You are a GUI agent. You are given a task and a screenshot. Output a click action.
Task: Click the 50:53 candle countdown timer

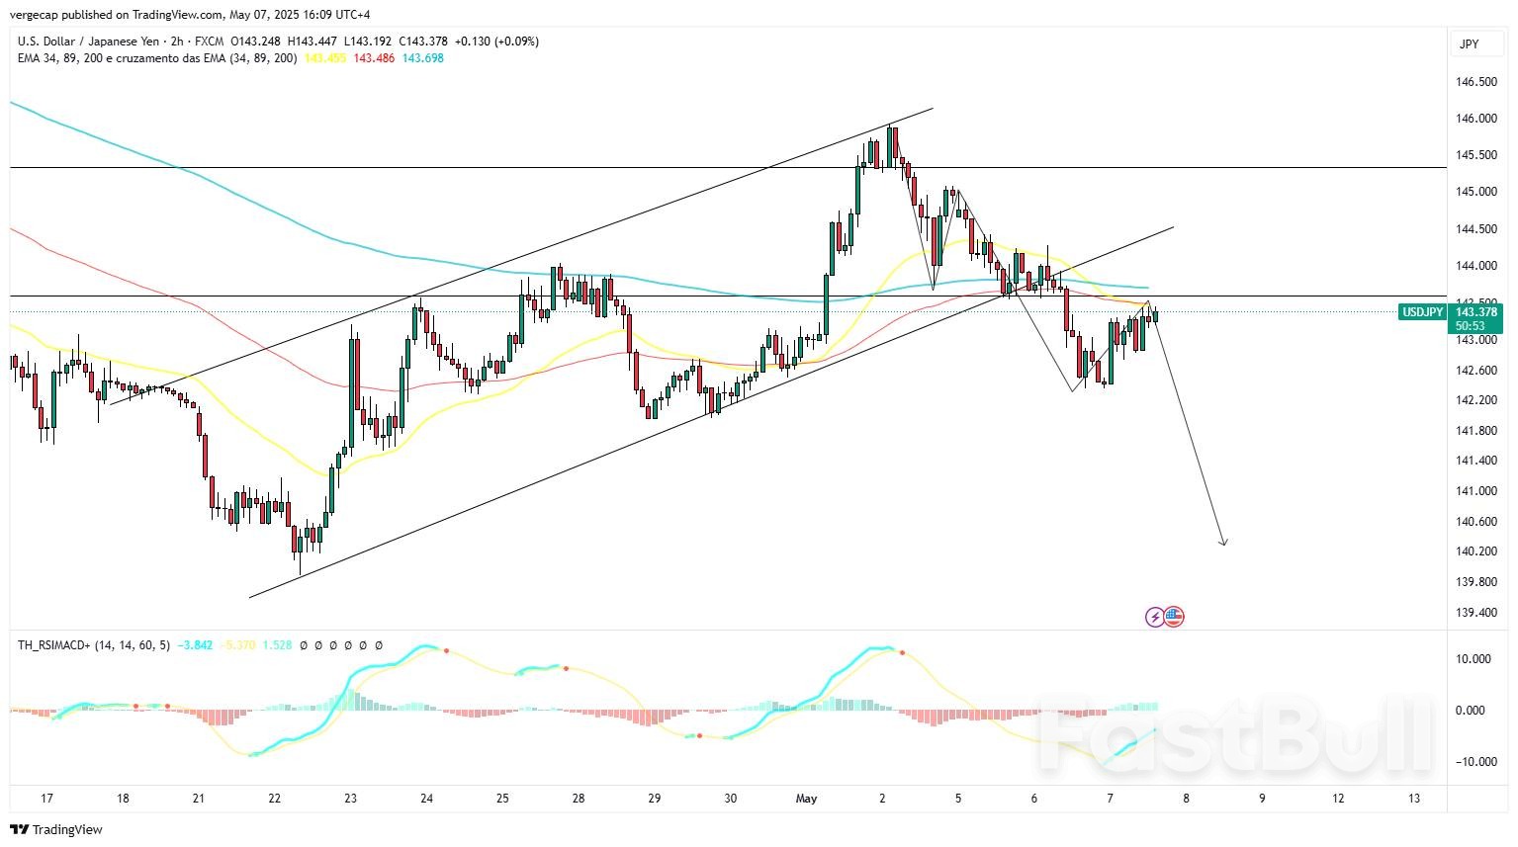click(x=1469, y=325)
